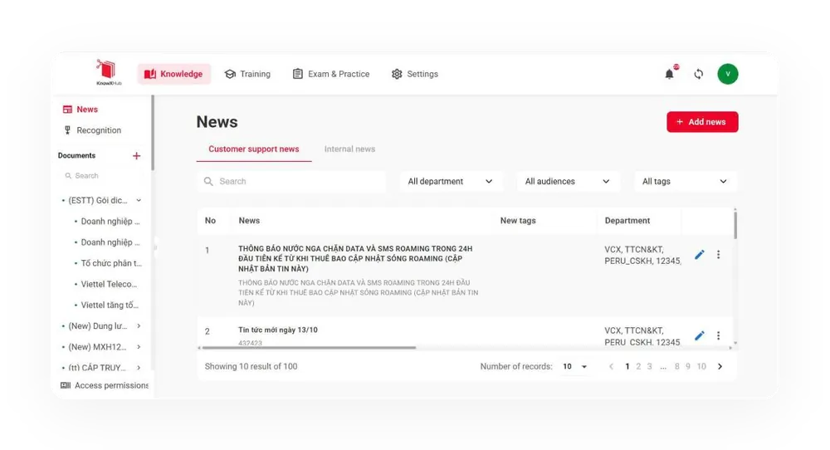Select News in the sidebar

point(81,110)
